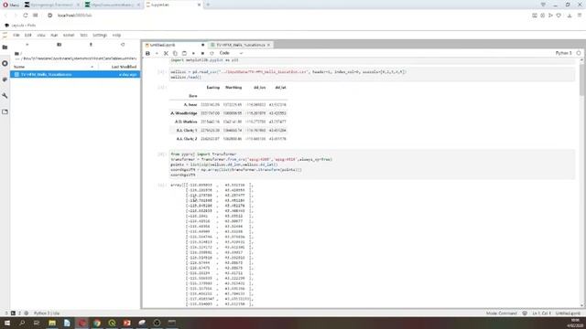586x329 pixels.
Task: Click Ln 1, Col 1 in status bar
Action: point(541,313)
